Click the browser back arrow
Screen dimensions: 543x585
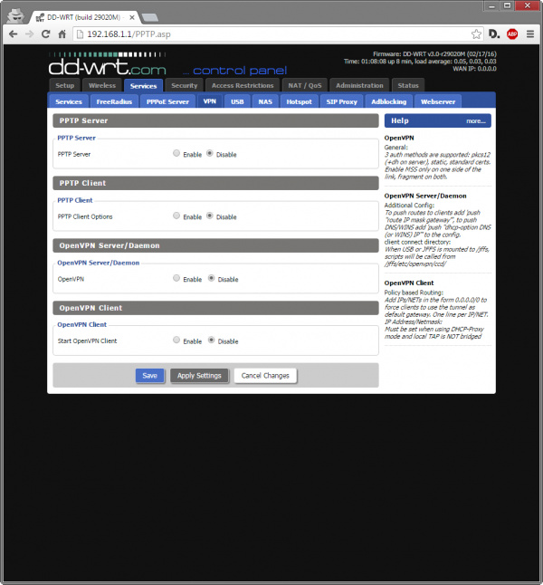pos(13,34)
